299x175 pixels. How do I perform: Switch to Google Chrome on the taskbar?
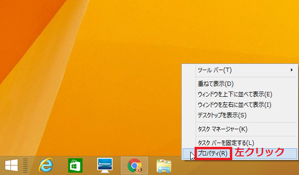tap(134, 165)
